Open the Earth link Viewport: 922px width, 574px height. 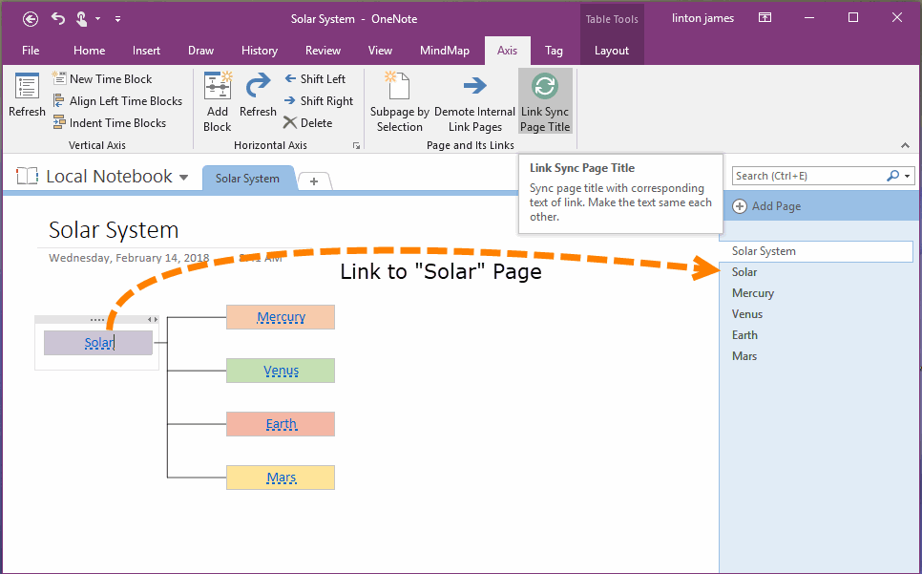(x=281, y=424)
